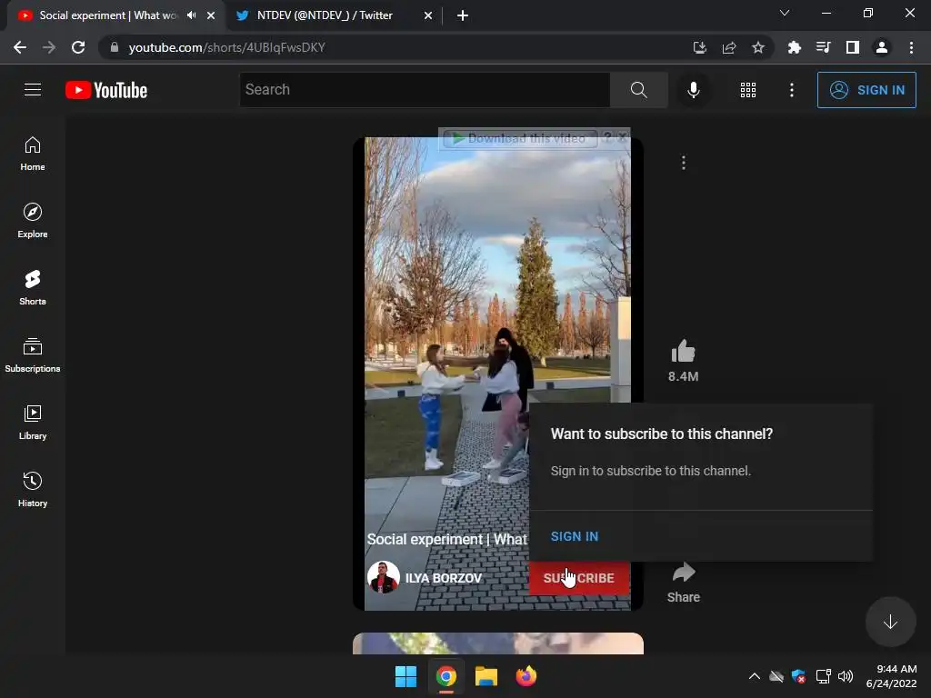
Task: Show hidden system tray icons
Action: [754, 676]
